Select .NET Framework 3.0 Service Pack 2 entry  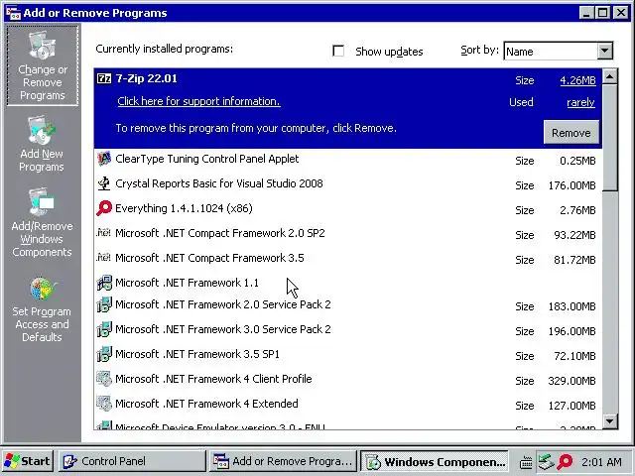(x=348, y=330)
